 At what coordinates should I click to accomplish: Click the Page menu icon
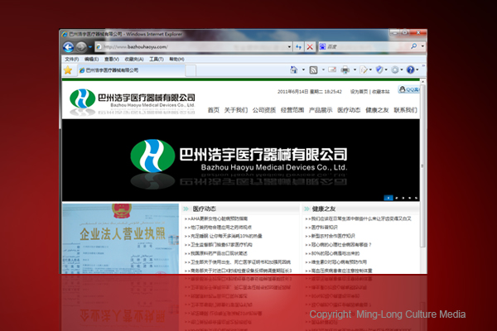tap(364, 70)
